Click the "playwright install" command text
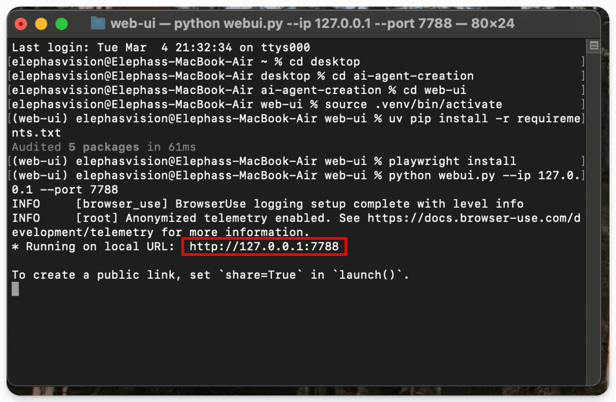 click(x=452, y=161)
